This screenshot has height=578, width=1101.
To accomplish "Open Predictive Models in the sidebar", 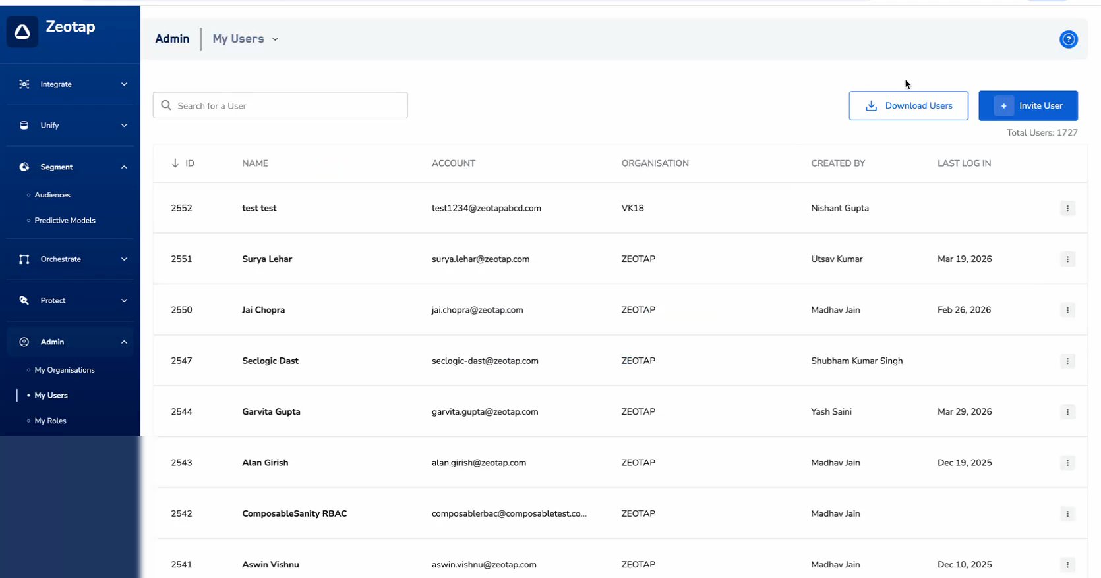I will coord(65,221).
